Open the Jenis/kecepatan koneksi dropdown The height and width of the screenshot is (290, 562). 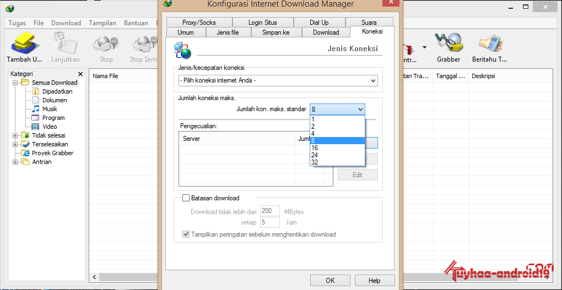click(278, 80)
